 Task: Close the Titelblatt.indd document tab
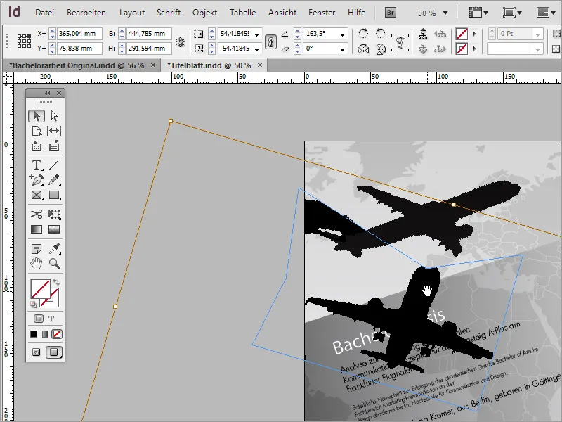point(260,65)
